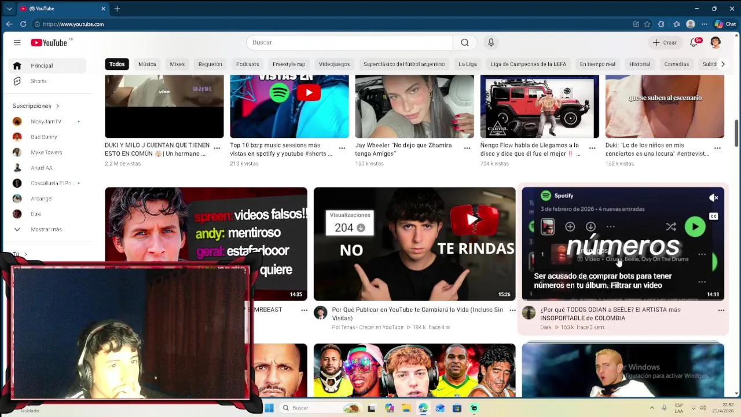The height and width of the screenshot is (417, 741).
Task: Open the Pol Tenas channel avatar
Action: pos(320,313)
